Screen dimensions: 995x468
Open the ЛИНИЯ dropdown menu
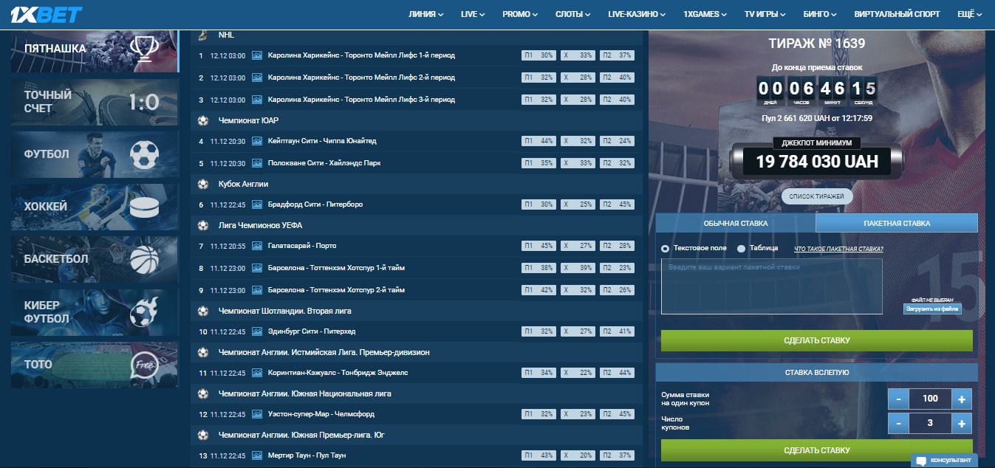click(x=426, y=14)
